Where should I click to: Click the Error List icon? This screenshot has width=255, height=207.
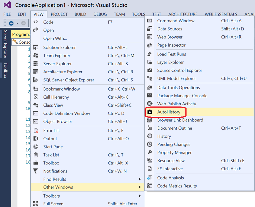[36, 130]
